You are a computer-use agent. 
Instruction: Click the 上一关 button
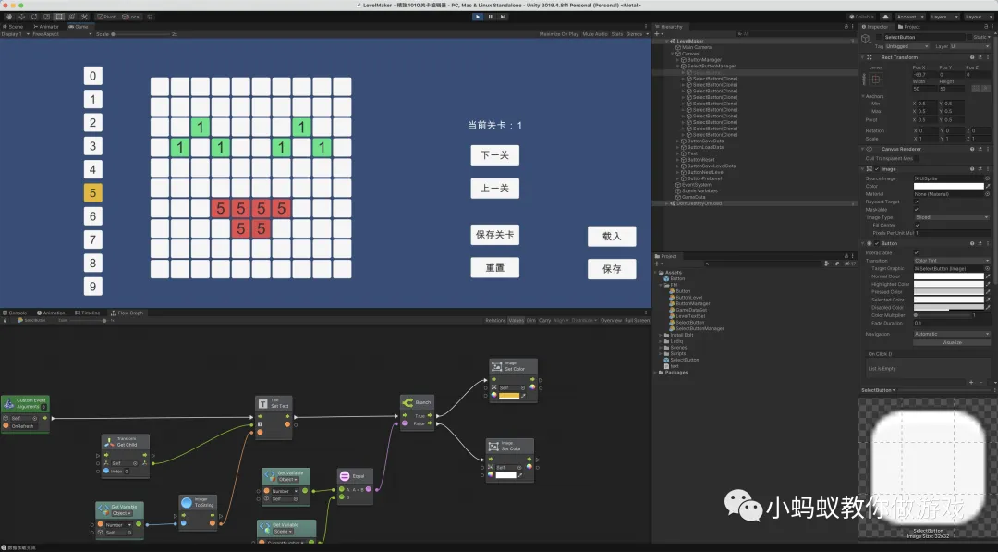pyautogui.click(x=494, y=189)
